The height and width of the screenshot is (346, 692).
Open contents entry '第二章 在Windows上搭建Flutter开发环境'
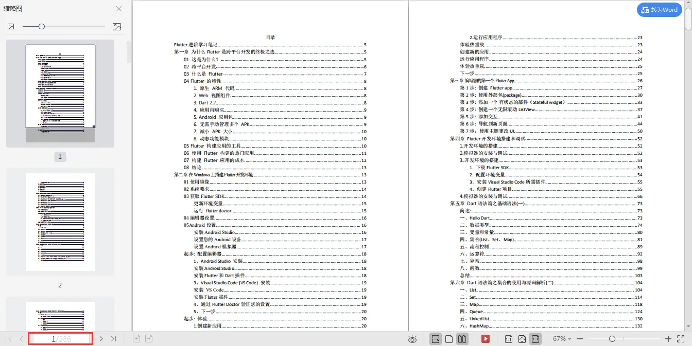pyautogui.click(x=270, y=174)
